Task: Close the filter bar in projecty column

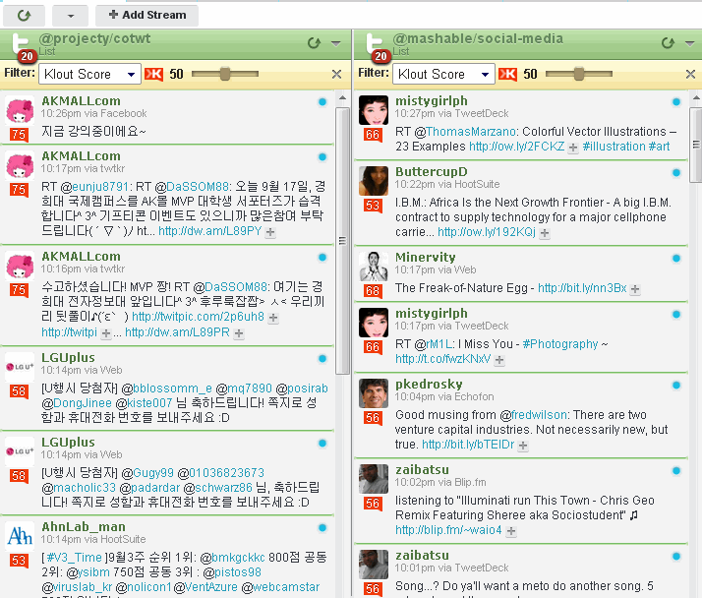Action: pos(336,75)
